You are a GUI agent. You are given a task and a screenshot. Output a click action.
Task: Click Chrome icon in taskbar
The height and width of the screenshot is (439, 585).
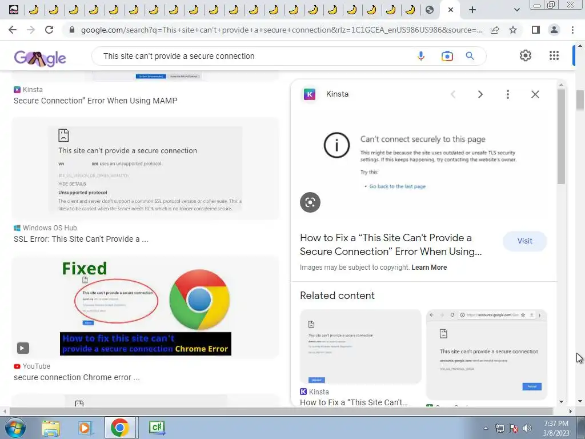120,428
